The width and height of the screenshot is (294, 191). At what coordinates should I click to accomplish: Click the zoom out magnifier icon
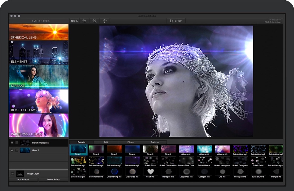[x=94, y=21]
